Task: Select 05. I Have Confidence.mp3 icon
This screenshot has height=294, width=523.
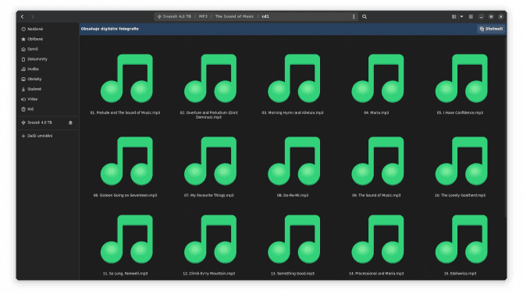Action: (461, 79)
